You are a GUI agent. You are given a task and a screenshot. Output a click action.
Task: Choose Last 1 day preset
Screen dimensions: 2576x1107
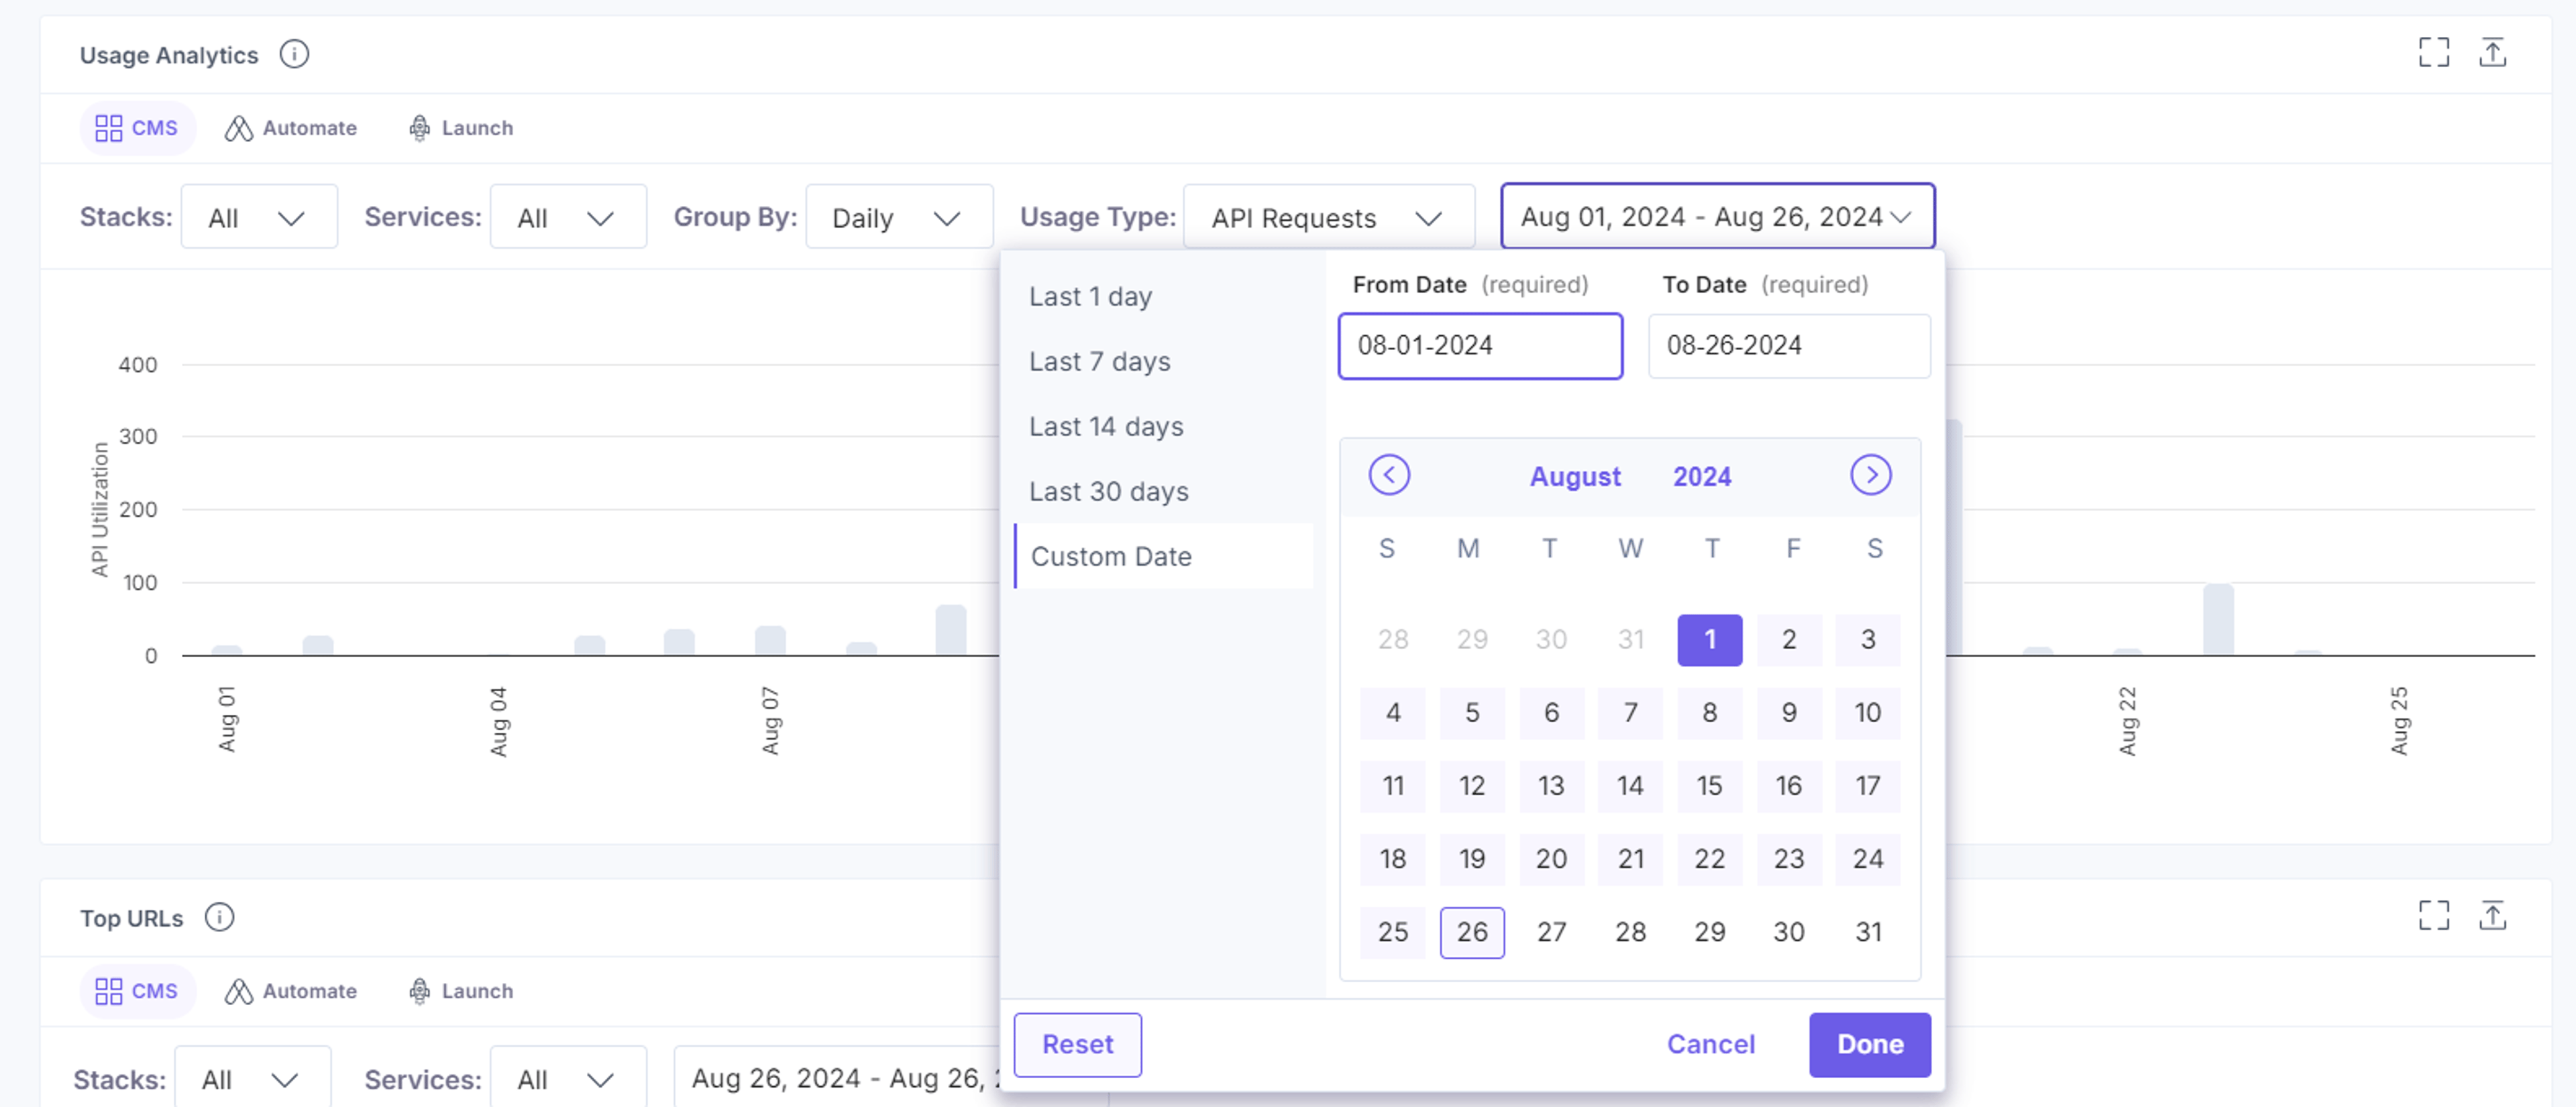[1164, 297]
